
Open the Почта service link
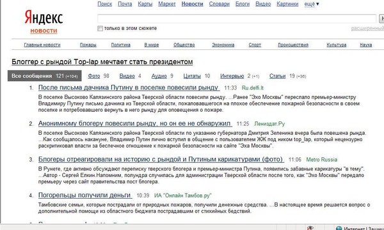(x=125, y=4)
